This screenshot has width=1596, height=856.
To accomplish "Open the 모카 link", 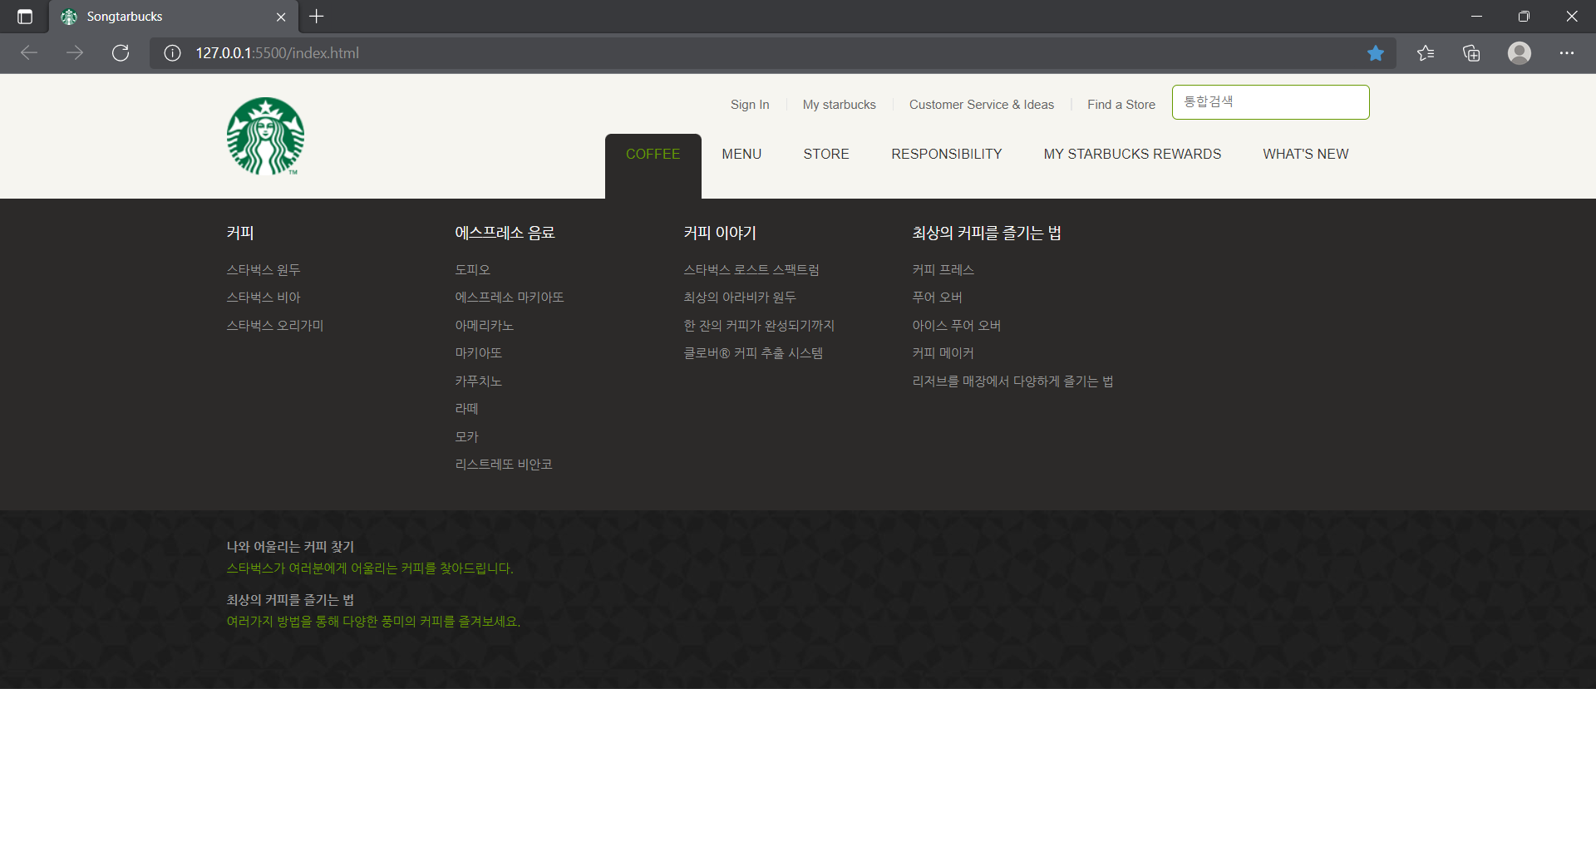I will pos(467,437).
